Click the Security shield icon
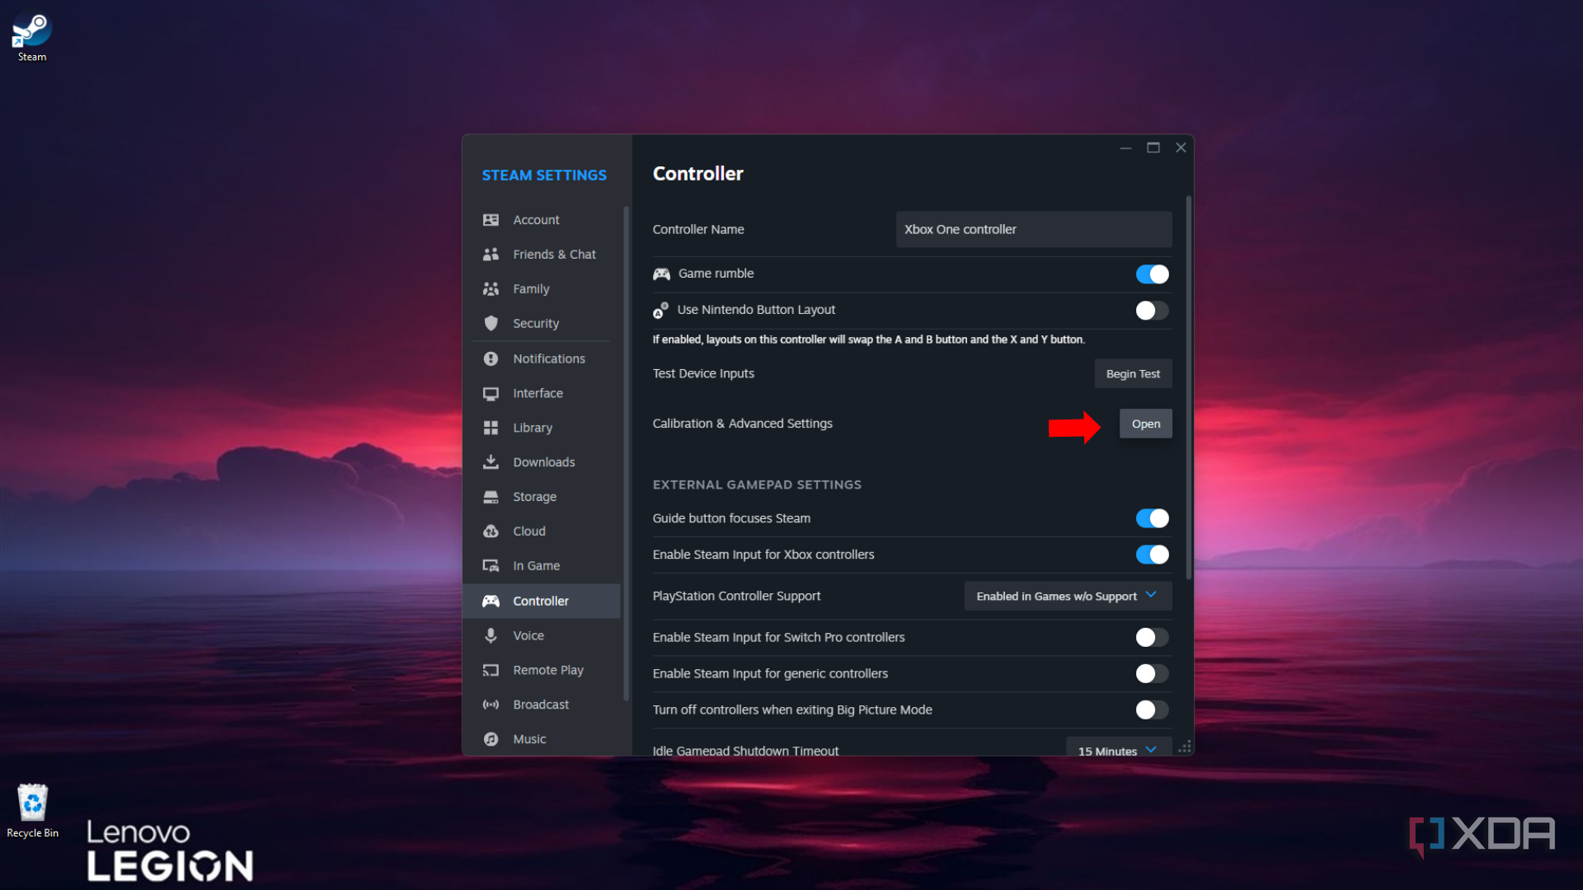 (491, 323)
